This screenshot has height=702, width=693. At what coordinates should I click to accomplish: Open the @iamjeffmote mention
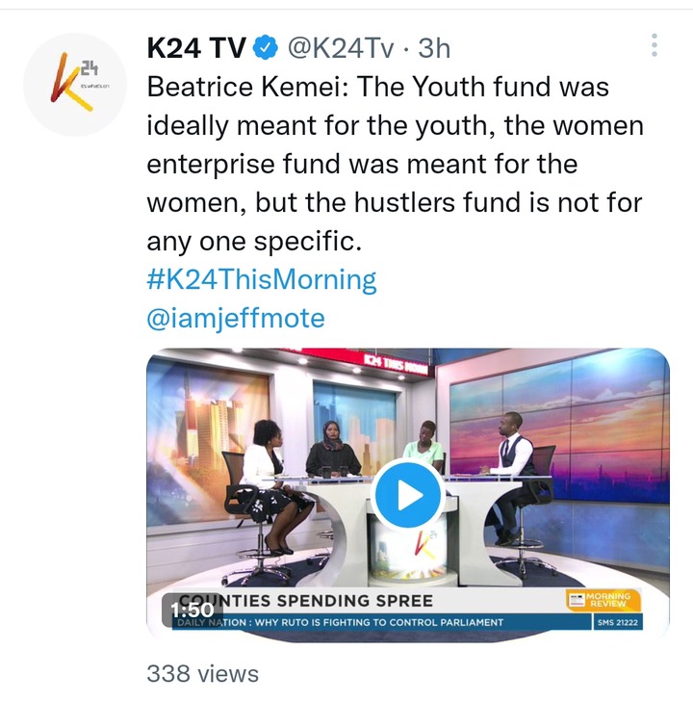236,319
